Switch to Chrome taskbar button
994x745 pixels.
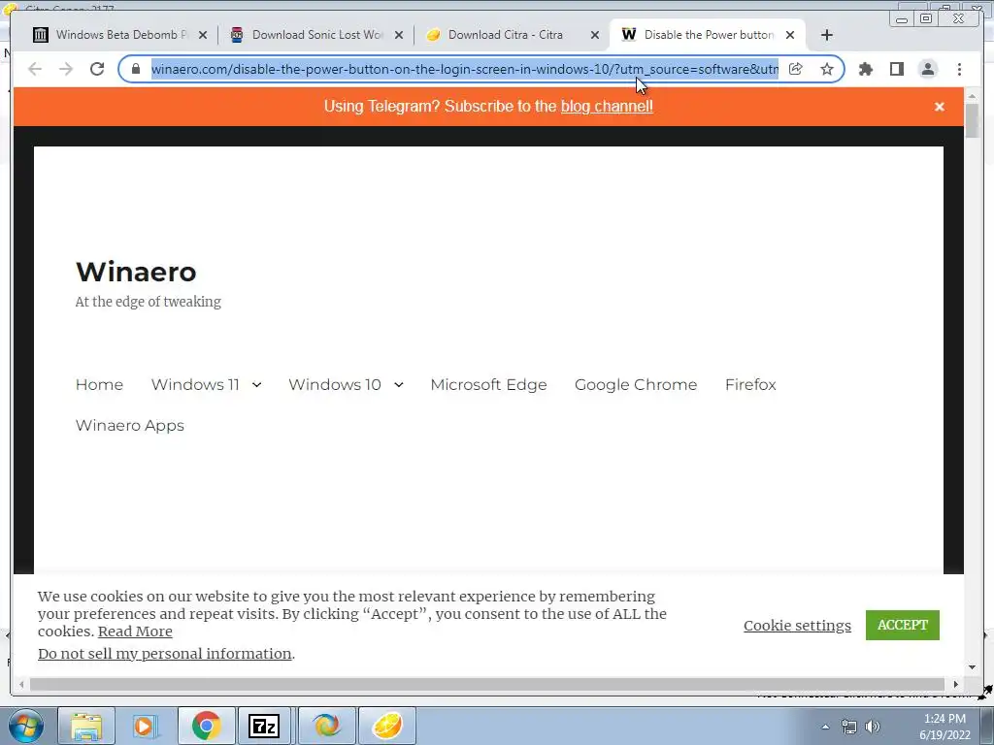206,726
